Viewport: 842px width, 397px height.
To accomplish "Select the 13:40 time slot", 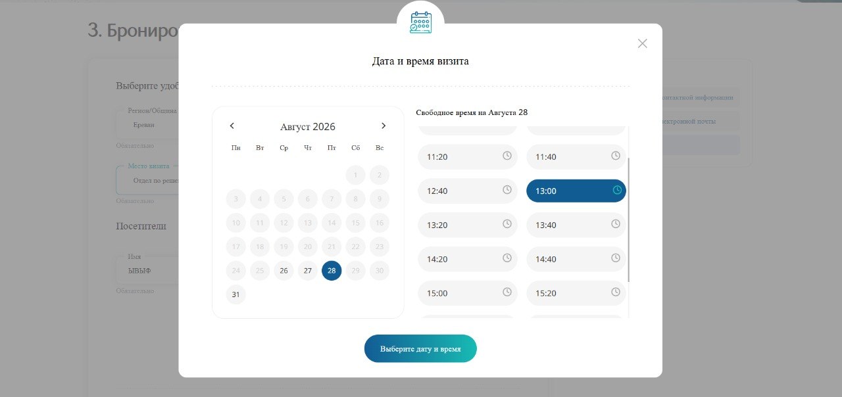I will click(576, 225).
